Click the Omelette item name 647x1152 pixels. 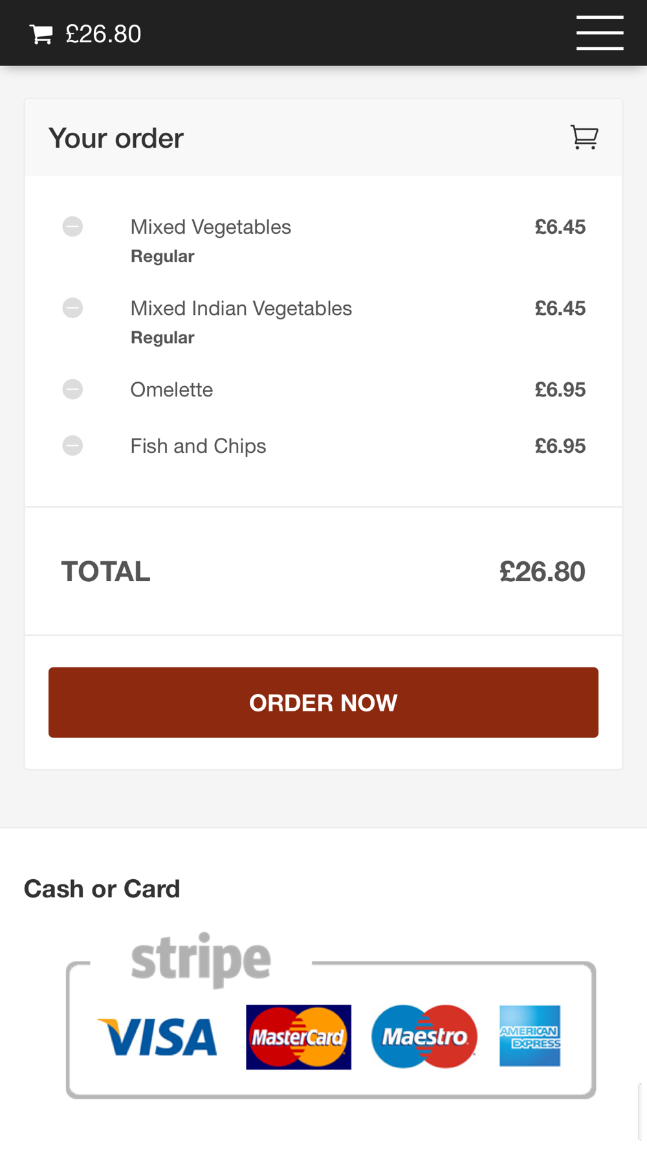point(171,389)
